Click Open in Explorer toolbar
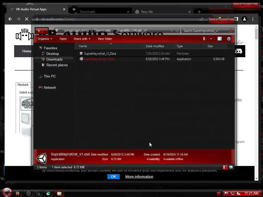263x197 pixels. click(x=63, y=39)
